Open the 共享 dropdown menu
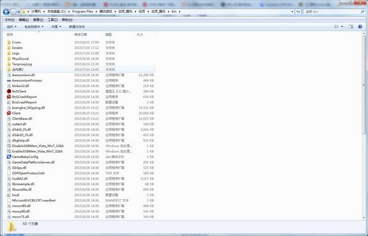 tap(56, 27)
